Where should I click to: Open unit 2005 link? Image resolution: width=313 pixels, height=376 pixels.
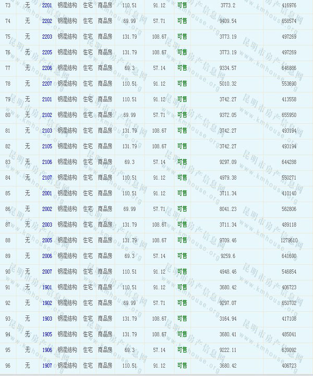tap(47, 240)
